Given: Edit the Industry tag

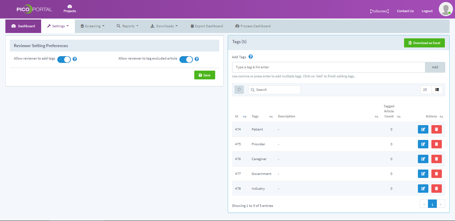Looking at the screenshot, I should (423, 189).
